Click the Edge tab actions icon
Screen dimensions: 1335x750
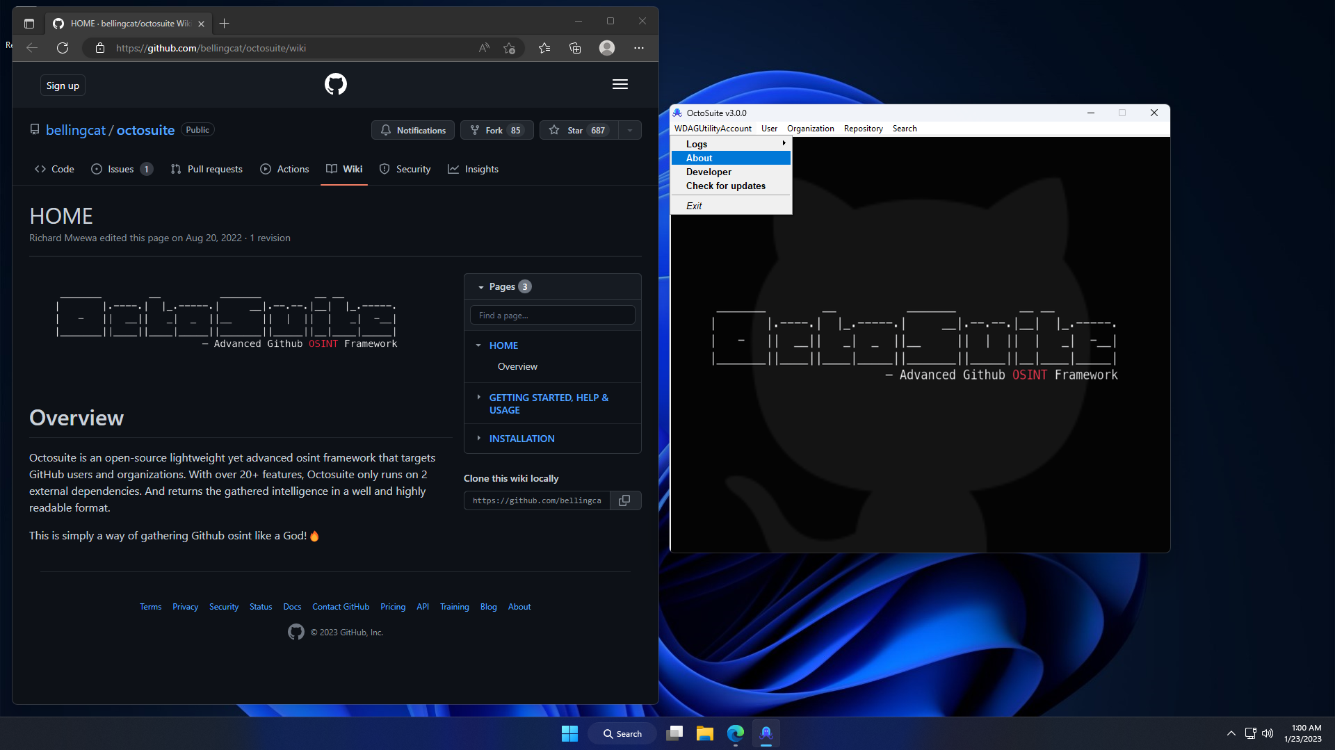pos(29,23)
